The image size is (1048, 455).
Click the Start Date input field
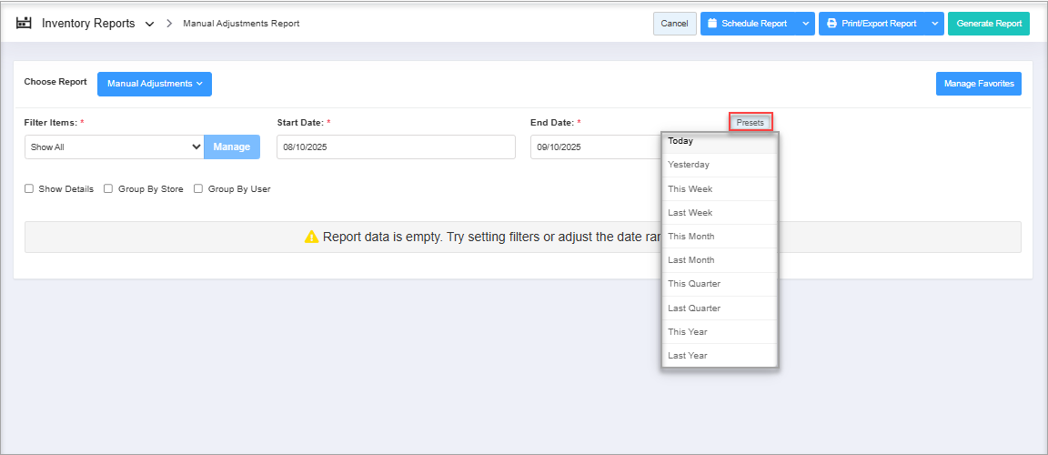(x=396, y=147)
